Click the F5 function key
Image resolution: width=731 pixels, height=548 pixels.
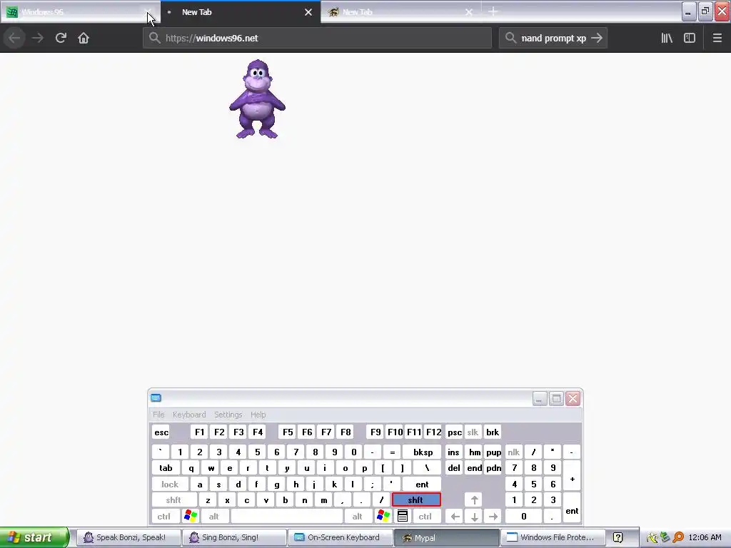288,432
